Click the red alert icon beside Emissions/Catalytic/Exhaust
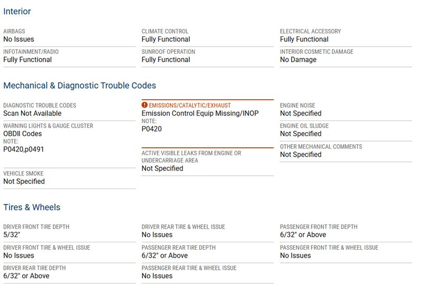This screenshot has height=293, width=422. [x=145, y=106]
